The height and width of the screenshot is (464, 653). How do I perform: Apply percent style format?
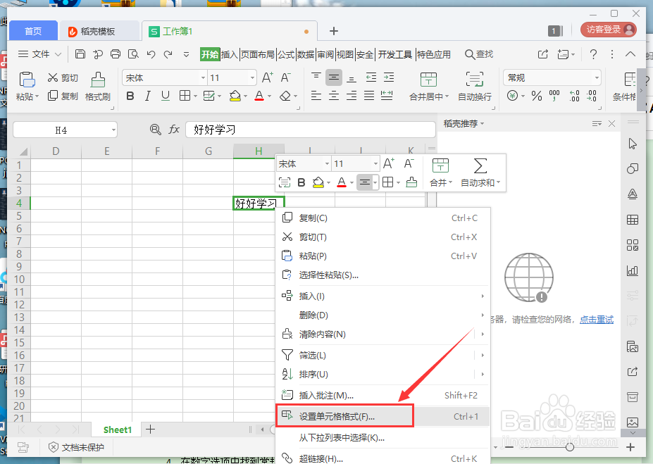coord(536,96)
